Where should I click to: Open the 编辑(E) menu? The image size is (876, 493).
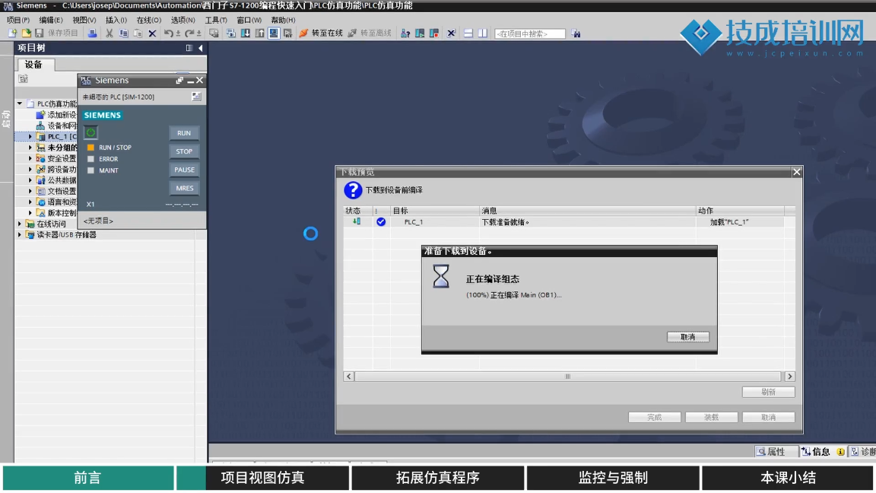click(51, 20)
